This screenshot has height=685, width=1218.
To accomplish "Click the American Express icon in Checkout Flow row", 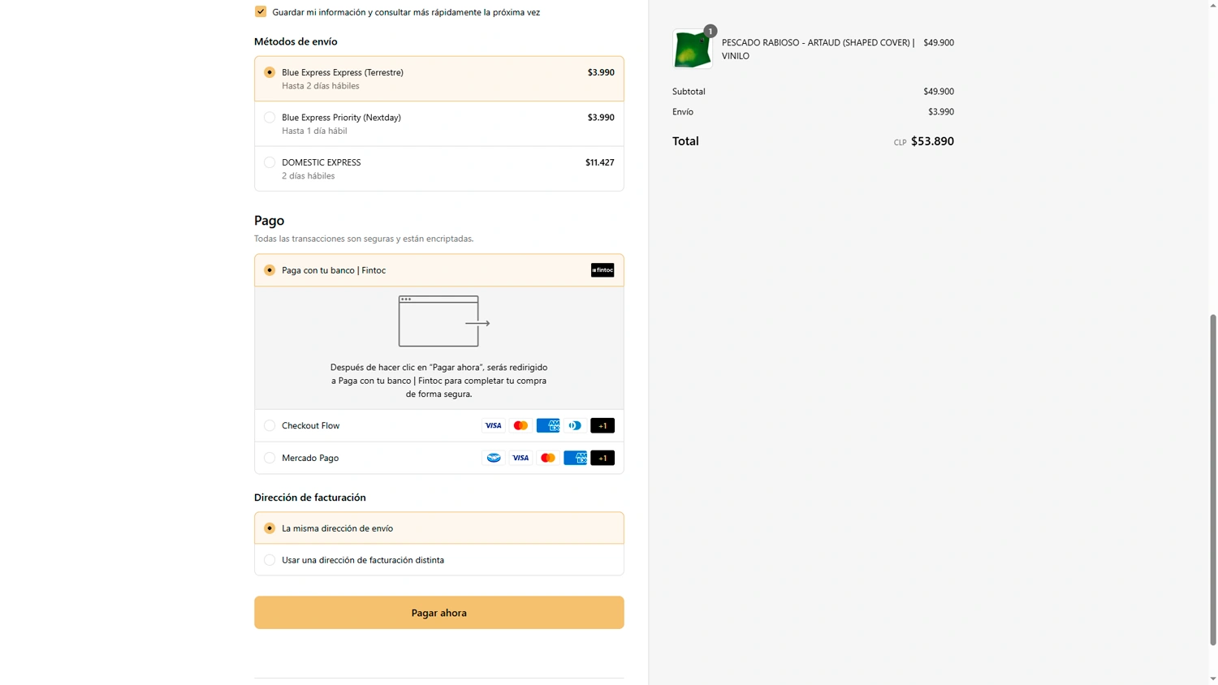I will click(x=548, y=425).
